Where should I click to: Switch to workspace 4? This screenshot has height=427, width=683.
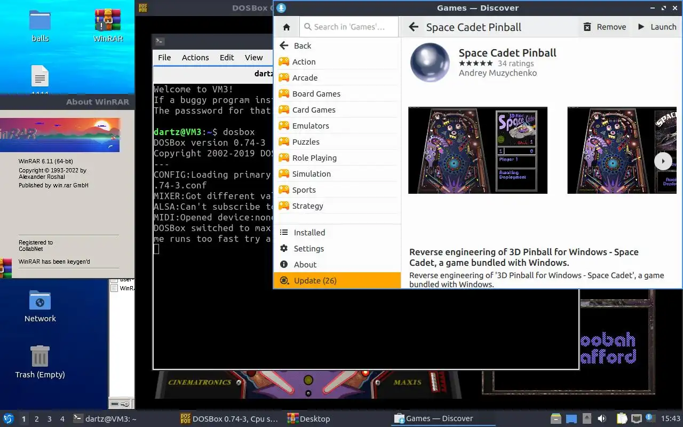click(x=62, y=419)
